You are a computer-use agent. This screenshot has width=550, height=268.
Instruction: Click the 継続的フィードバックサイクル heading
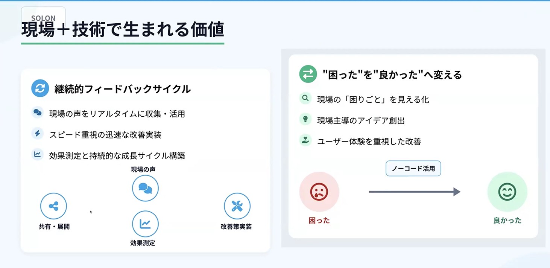pos(123,89)
